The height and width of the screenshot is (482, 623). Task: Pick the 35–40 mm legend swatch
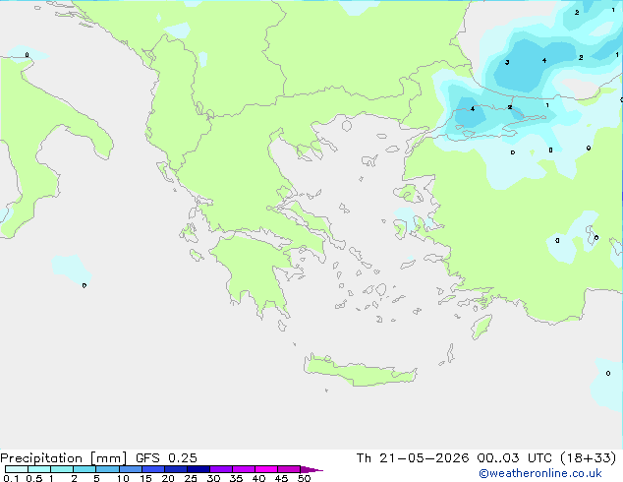244,469
